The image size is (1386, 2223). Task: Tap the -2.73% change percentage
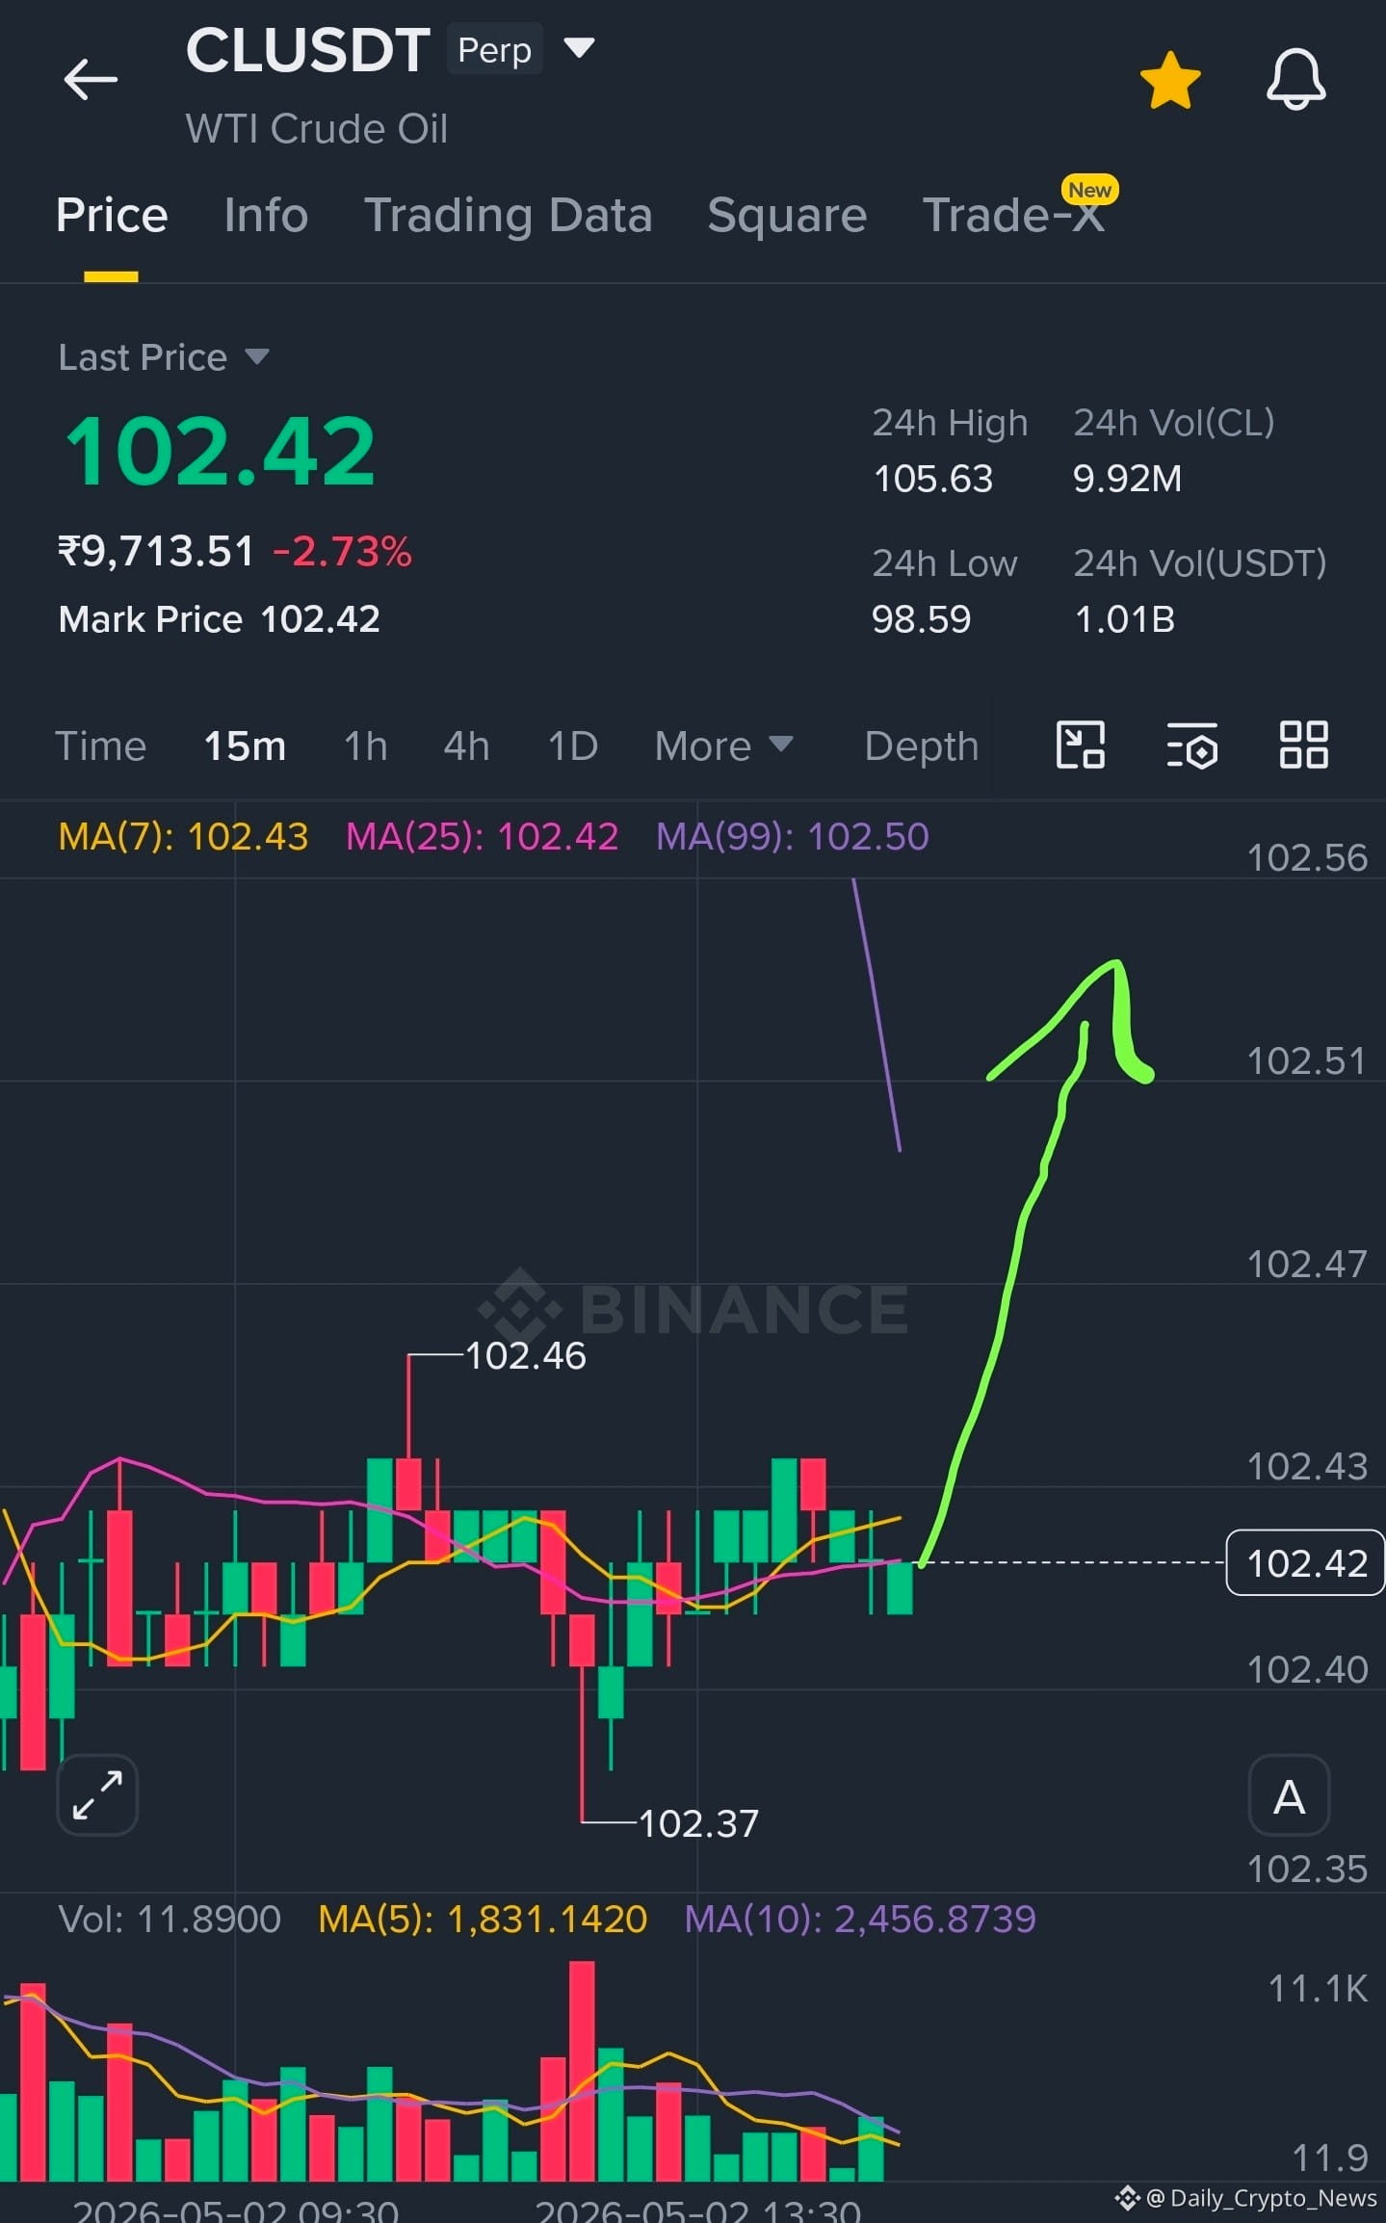pyautogui.click(x=342, y=552)
